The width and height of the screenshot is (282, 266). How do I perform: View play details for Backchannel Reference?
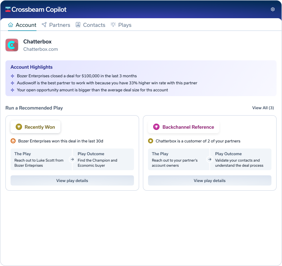coord(210,180)
